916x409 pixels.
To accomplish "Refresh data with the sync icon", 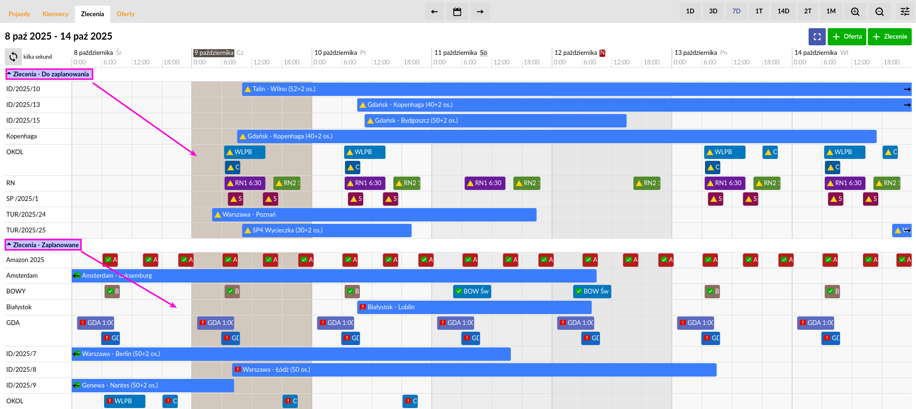I will [13, 57].
